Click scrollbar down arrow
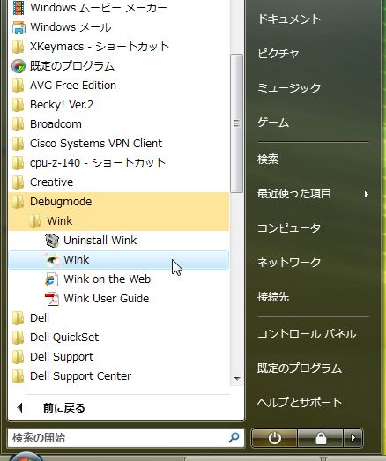Screen dimensions: 386x461 [x=237, y=379]
